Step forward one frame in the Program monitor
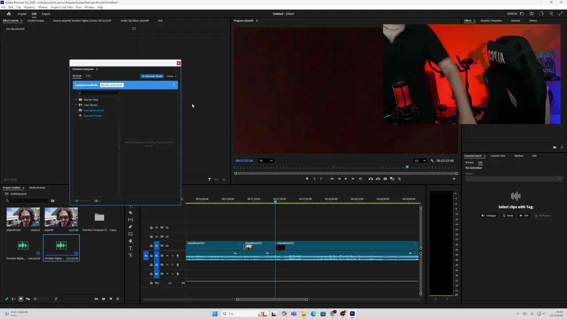Image resolution: width=567 pixels, height=319 pixels. 353,179
